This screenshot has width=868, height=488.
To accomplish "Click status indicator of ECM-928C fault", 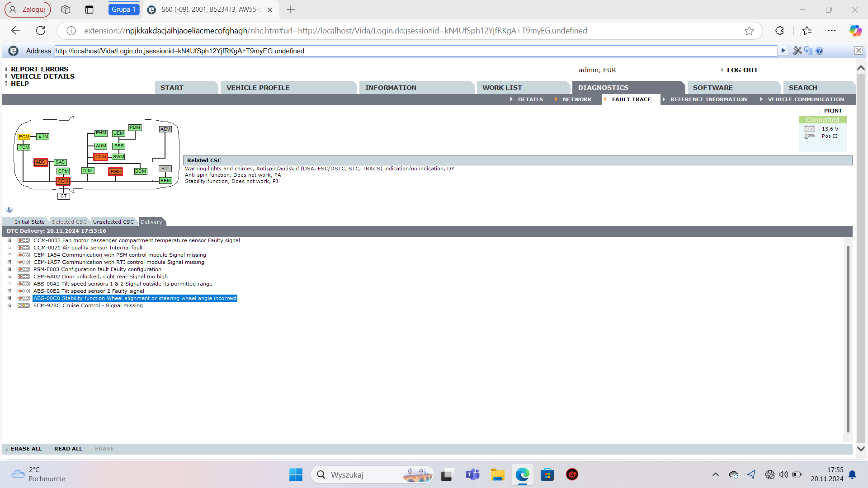I will (x=24, y=306).
